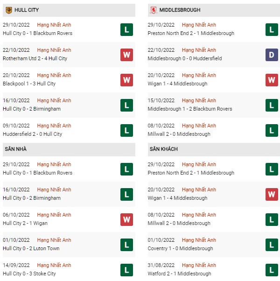Click the W badge for Blackpool 1-3 Hull City
Viewport: 280px width, 281px height.
coord(126,80)
